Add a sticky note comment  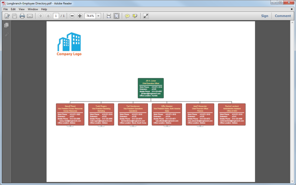(x=127, y=16)
